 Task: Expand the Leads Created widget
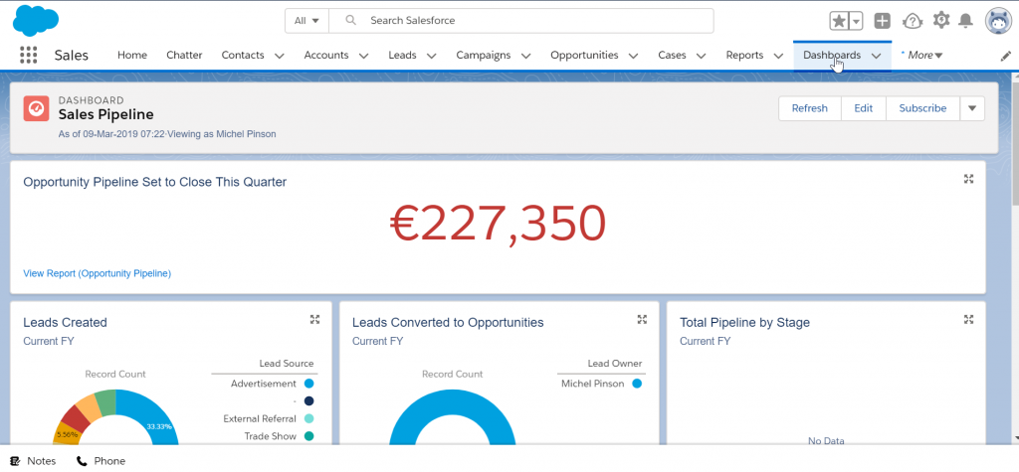click(x=314, y=319)
